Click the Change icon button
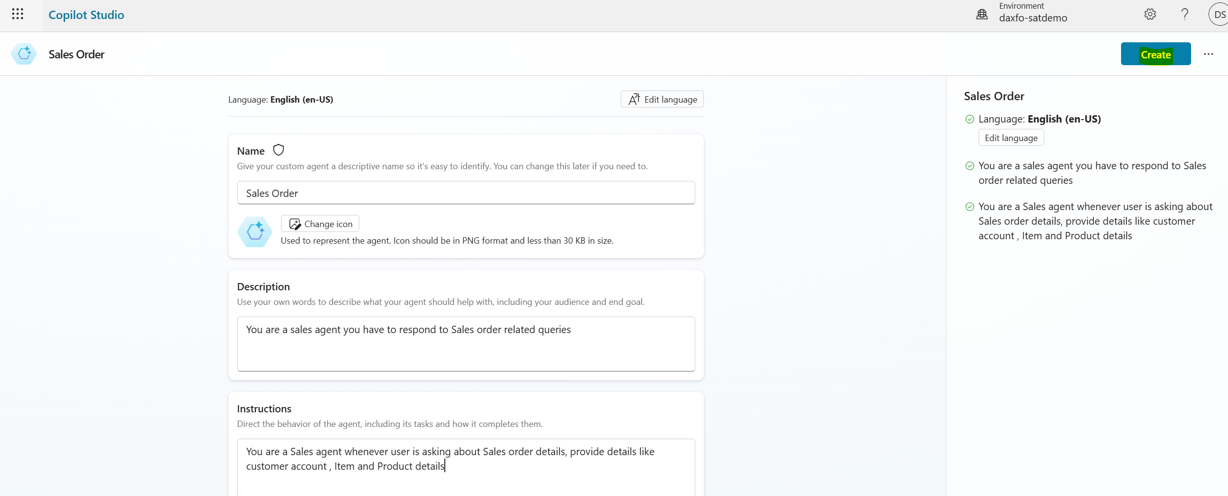This screenshot has height=496, width=1228. [320, 224]
